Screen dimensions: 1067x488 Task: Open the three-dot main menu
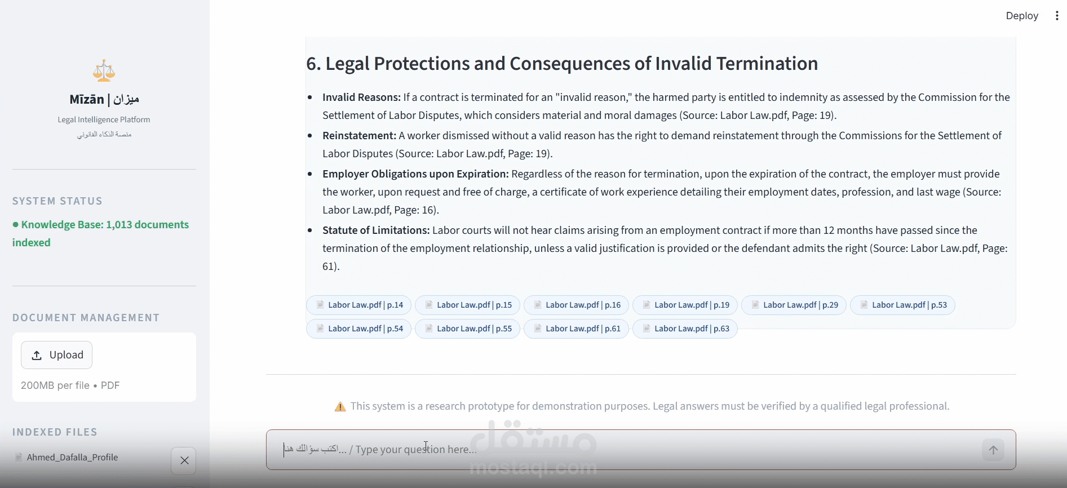coord(1057,16)
